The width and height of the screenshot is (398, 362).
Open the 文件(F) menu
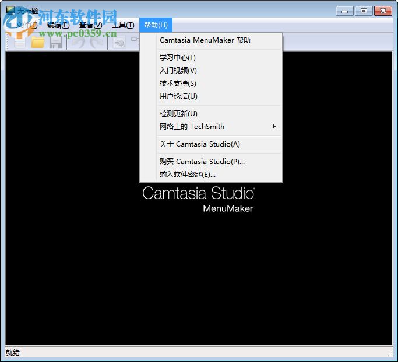point(26,25)
